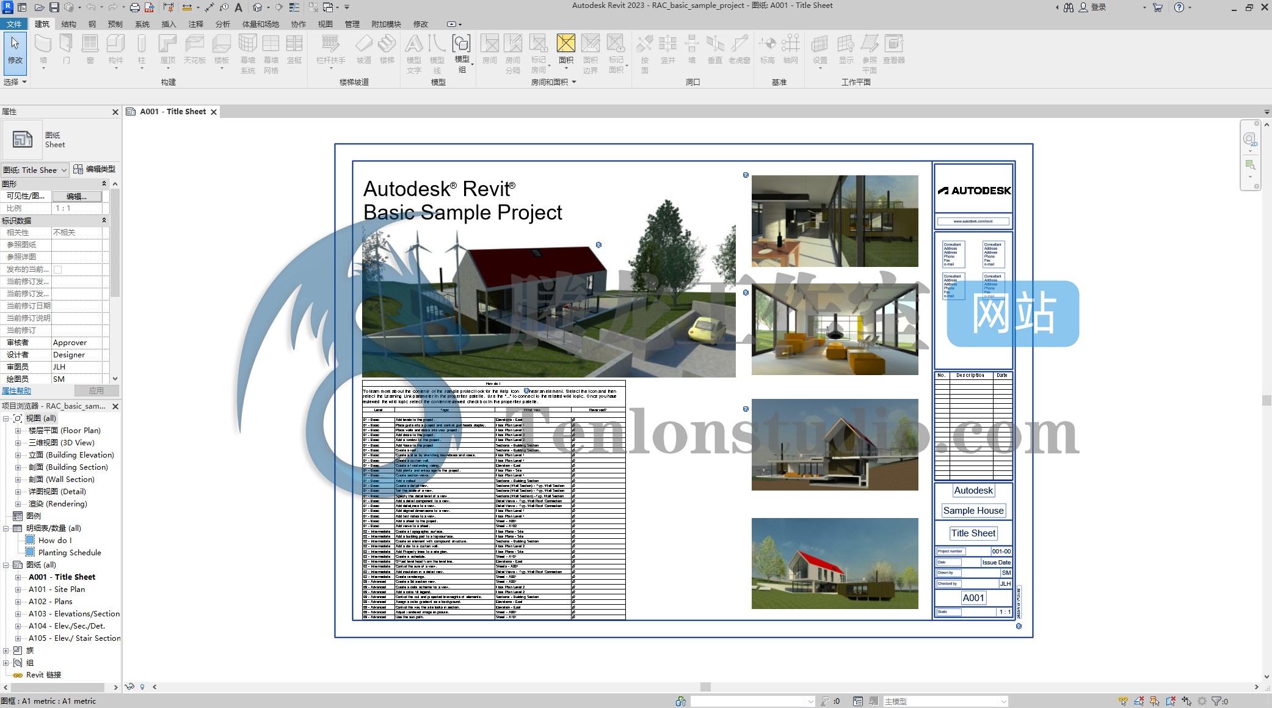Switch to the 注释 ribbon tab
Screen dimensions: 1272x708
[196, 24]
